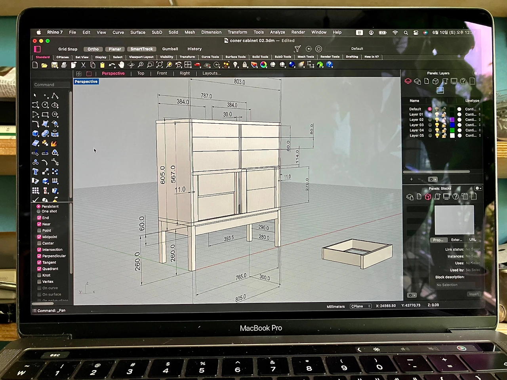
Task: Open the CPlane dropdown in status bar
Action: [360, 306]
